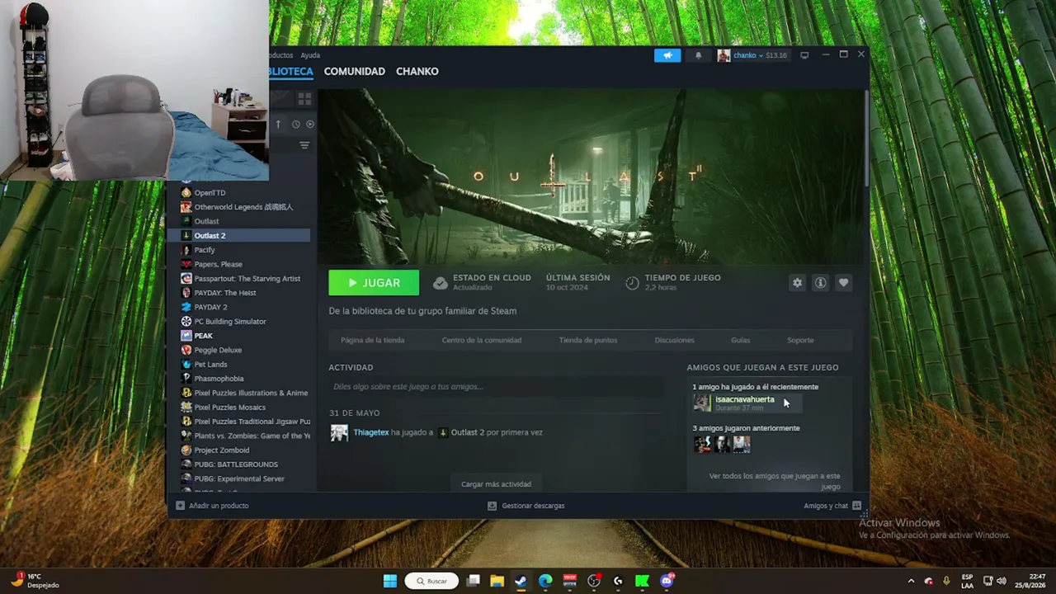1056x594 pixels.
Task: Click the activity comment input field
Action: (x=496, y=387)
